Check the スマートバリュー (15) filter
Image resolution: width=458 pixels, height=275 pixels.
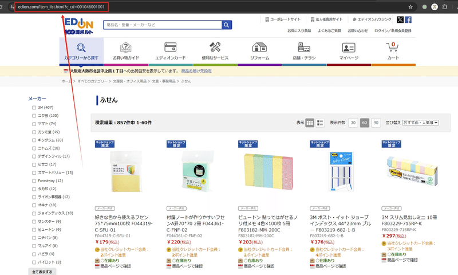(x=34, y=172)
